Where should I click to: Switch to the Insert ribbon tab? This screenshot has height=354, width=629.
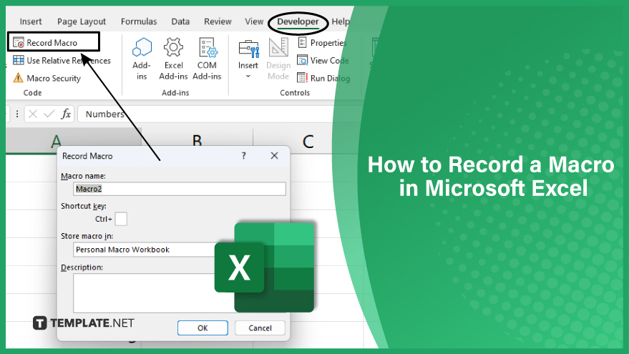31,21
